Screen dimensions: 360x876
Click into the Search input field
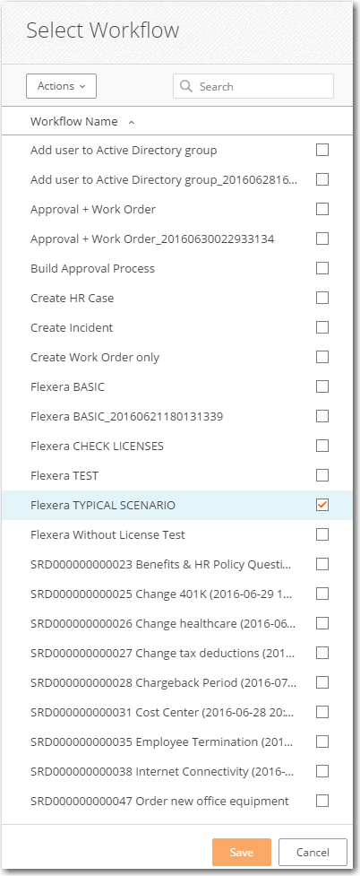pos(253,87)
